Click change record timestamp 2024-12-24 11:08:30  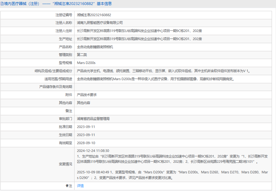pyautogui.click(x=93, y=151)
